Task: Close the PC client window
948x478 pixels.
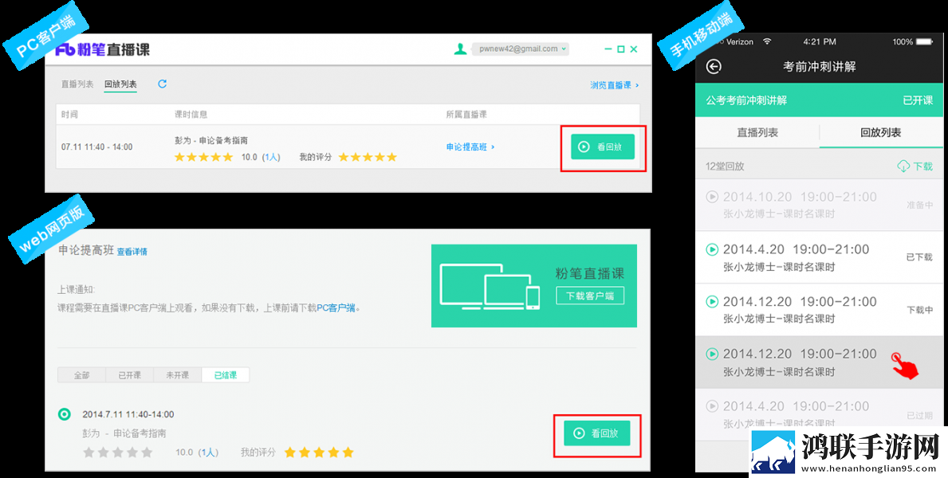Action: (x=634, y=49)
